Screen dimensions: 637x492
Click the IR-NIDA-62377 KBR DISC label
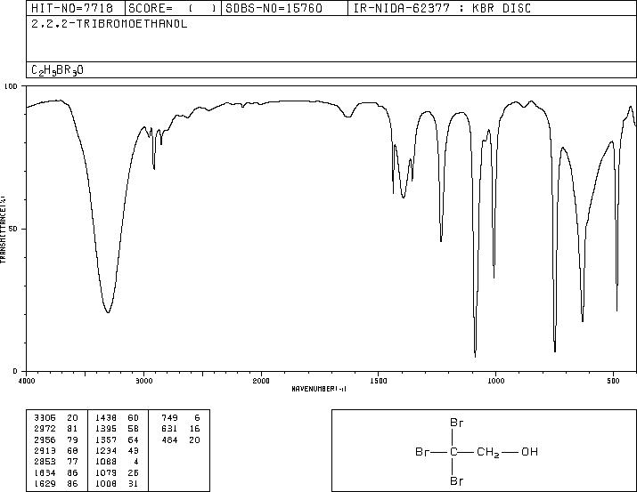(442, 8)
